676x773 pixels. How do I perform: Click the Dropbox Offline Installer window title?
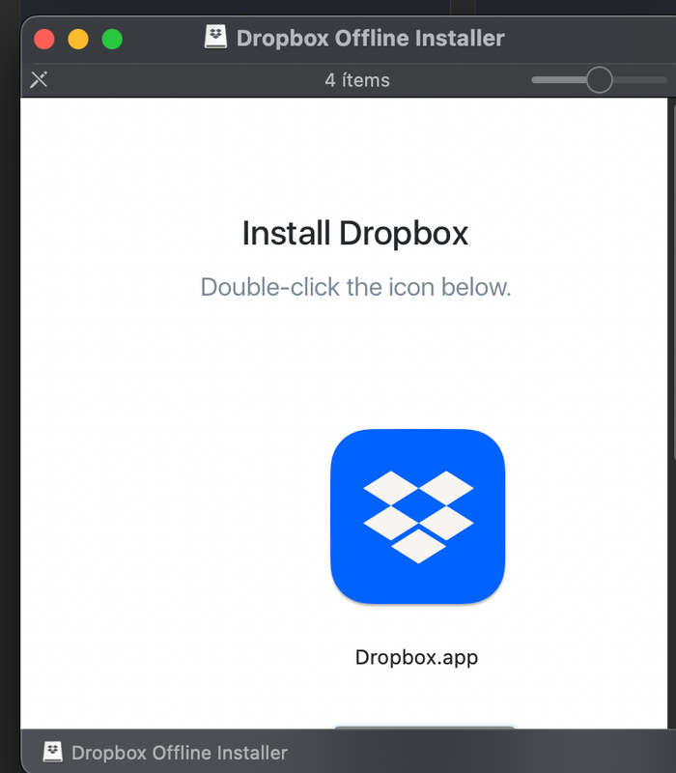371,38
